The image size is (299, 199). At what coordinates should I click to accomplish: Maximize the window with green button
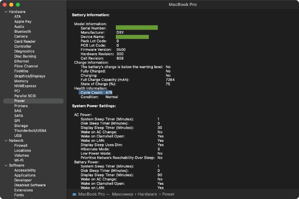click(18, 5)
